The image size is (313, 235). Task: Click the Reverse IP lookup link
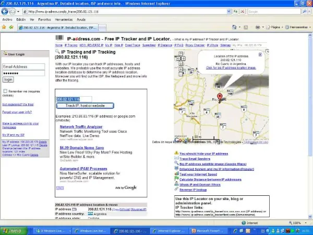[193, 190]
